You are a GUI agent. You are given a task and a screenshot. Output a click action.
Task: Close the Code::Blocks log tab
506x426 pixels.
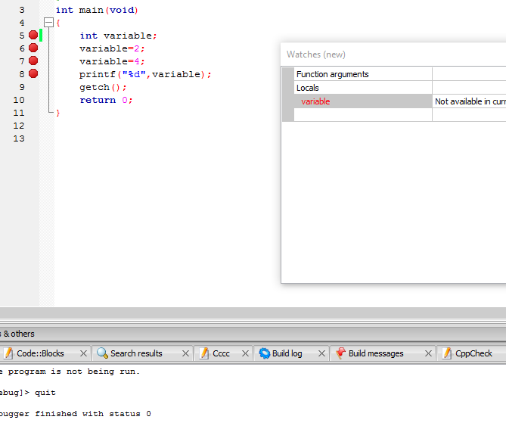coord(83,353)
